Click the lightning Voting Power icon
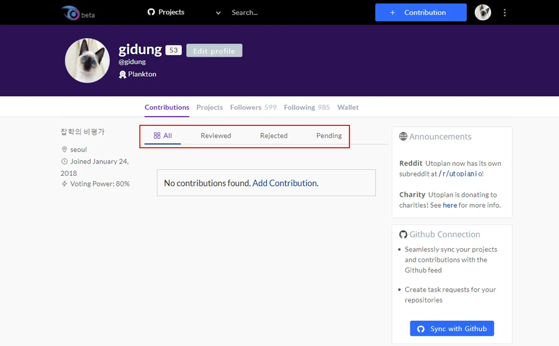This screenshot has height=346, width=559. point(64,184)
